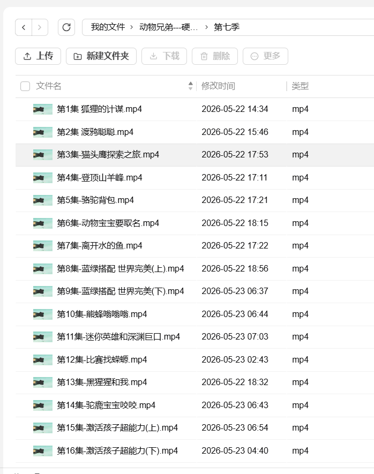Select file name 第4集-登顶山羊峰.mp4
This screenshot has width=374, height=474.
tap(100, 177)
